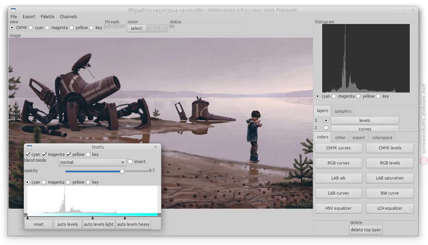This screenshot has height=245, width=428.
Task: Select key channel radio above levels histogram
Action: [x=88, y=182]
